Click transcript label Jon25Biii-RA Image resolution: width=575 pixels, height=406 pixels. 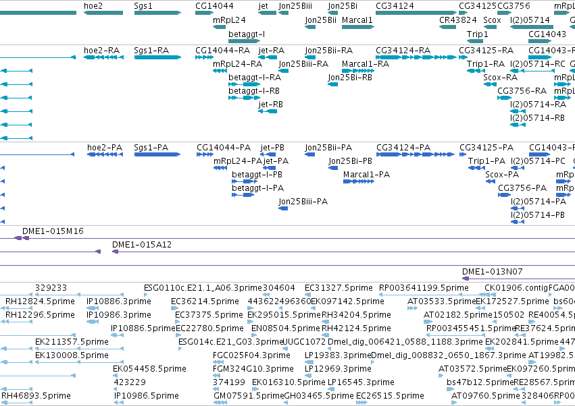pos(303,63)
